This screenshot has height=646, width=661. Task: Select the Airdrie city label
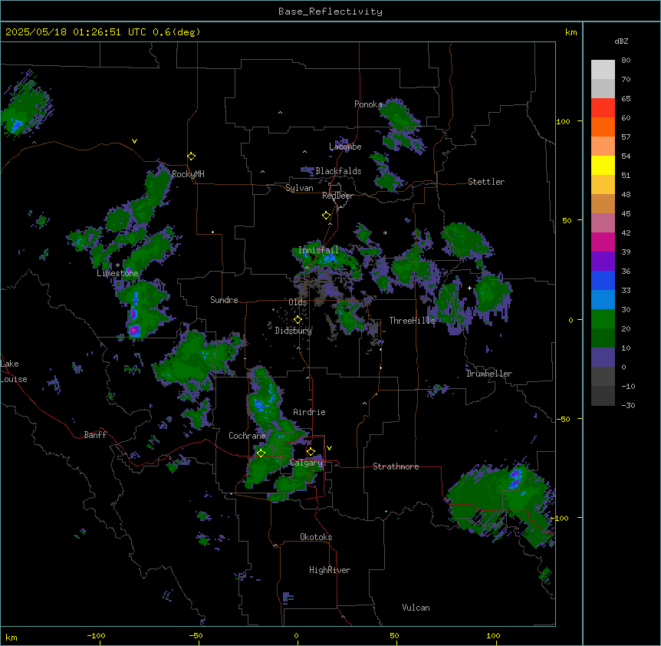point(310,412)
